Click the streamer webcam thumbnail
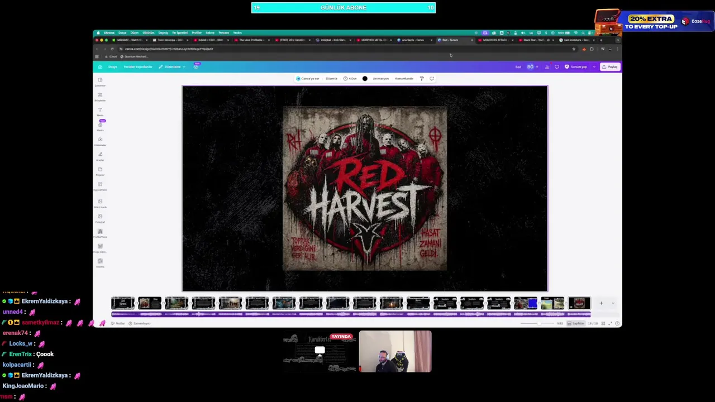 pos(395,351)
